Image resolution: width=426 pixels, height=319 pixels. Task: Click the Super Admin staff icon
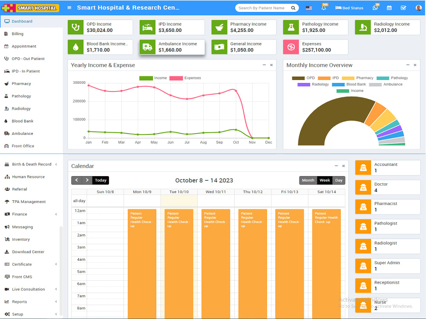point(363,266)
